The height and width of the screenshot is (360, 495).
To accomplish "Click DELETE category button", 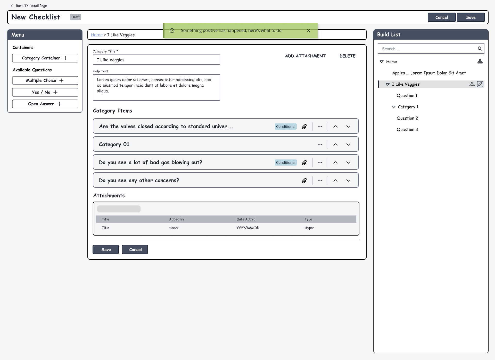I will coord(347,56).
